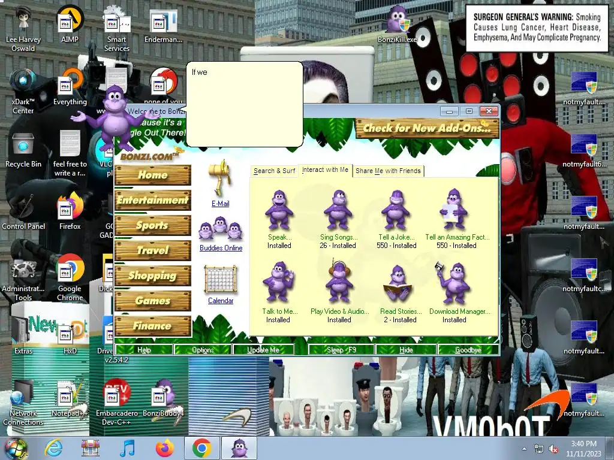Select the Network Connections desktop icon
The image size is (614, 460).
pyautogui.click(x=23, y=404)
